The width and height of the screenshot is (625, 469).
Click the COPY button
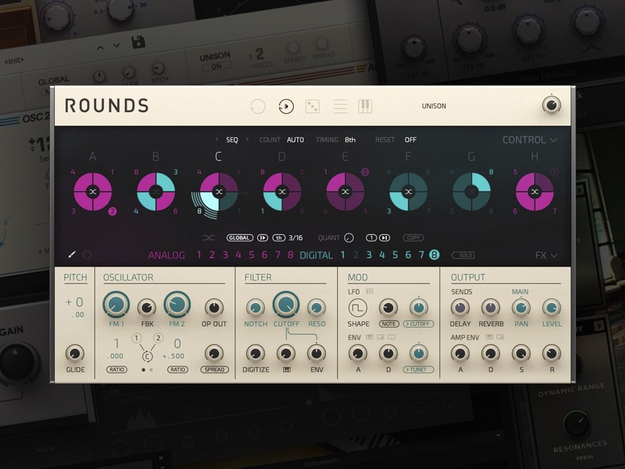point(413,238)
